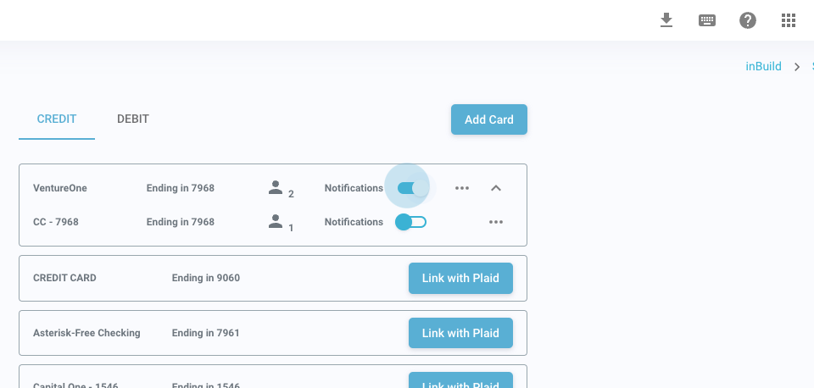Click the CC - 7968 users icon
The width and height of the screenshot is (814, 388).
point(276,222)
